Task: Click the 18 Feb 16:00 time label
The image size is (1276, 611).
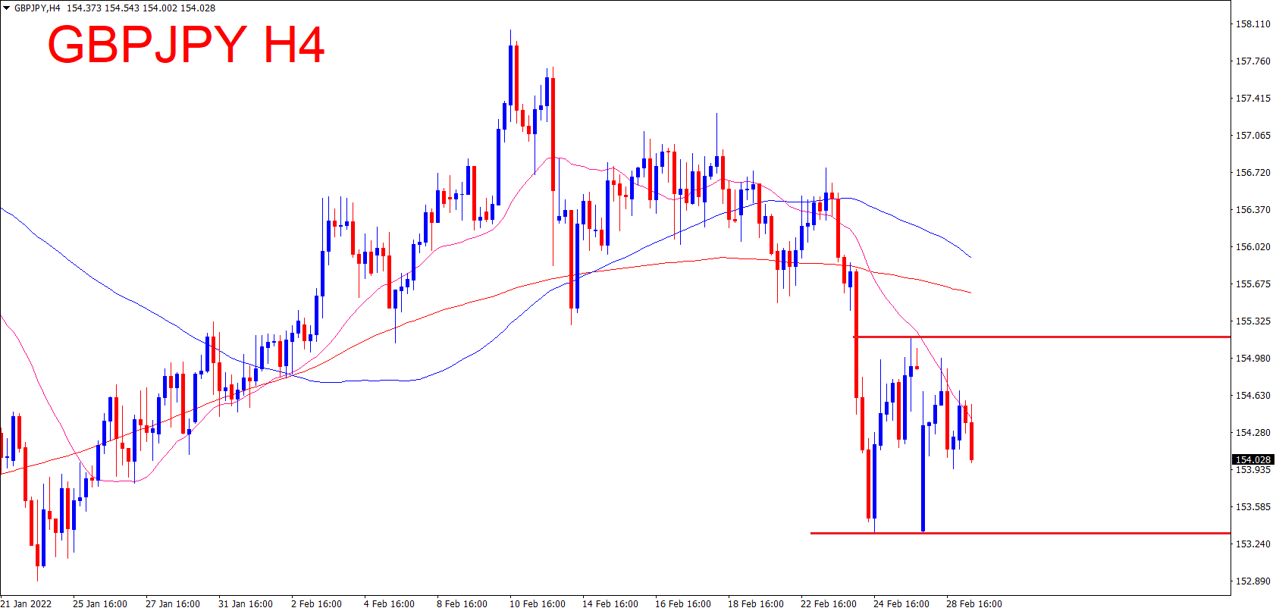Action: click(756, 604)
